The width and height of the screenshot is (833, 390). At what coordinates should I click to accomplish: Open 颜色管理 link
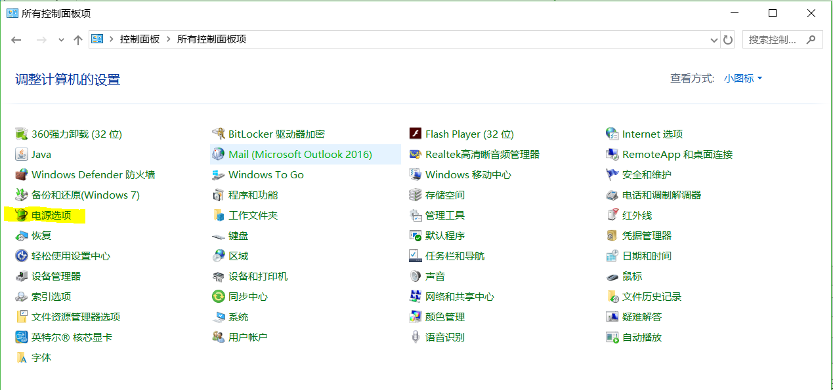pyautogui.click(x=445, y=317)
